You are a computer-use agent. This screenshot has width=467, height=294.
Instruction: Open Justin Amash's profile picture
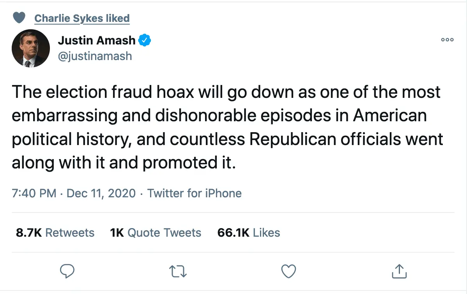(x=31, y=48)
